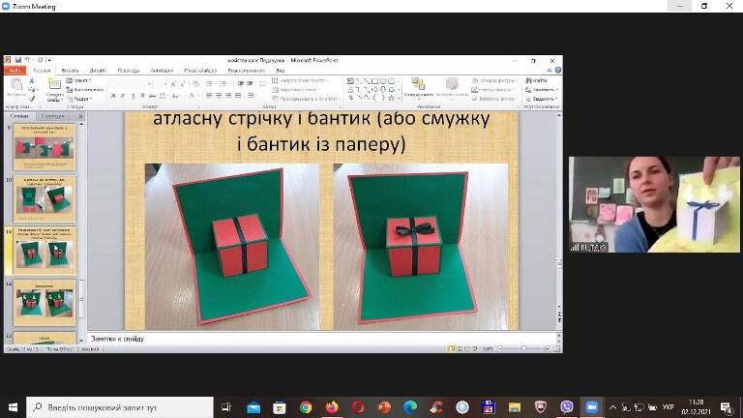Open Viber from the taskbar
743x418 pixels.
click(567, 407)
